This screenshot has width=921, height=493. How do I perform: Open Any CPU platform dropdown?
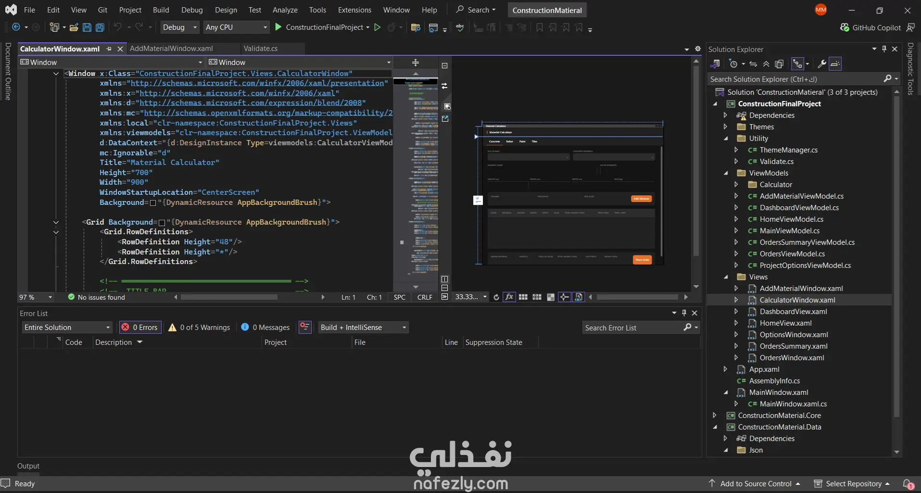click(x=236, y=27)
